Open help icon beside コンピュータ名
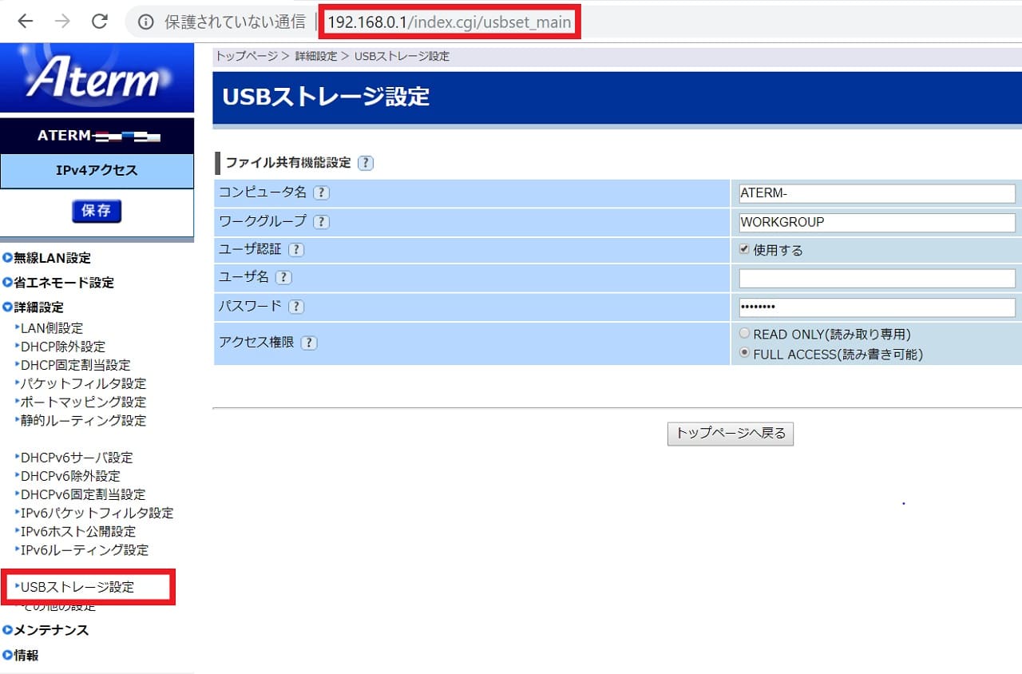Image resolution: width=1022 pixels, height=674 pixels. [321, 192]
